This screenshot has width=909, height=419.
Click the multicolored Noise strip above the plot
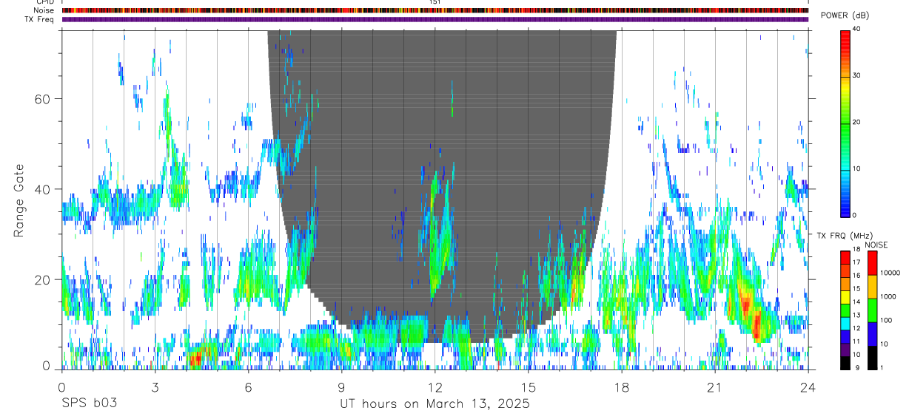435,10
